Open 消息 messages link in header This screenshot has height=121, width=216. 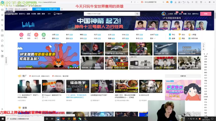(x=176, y=14)
